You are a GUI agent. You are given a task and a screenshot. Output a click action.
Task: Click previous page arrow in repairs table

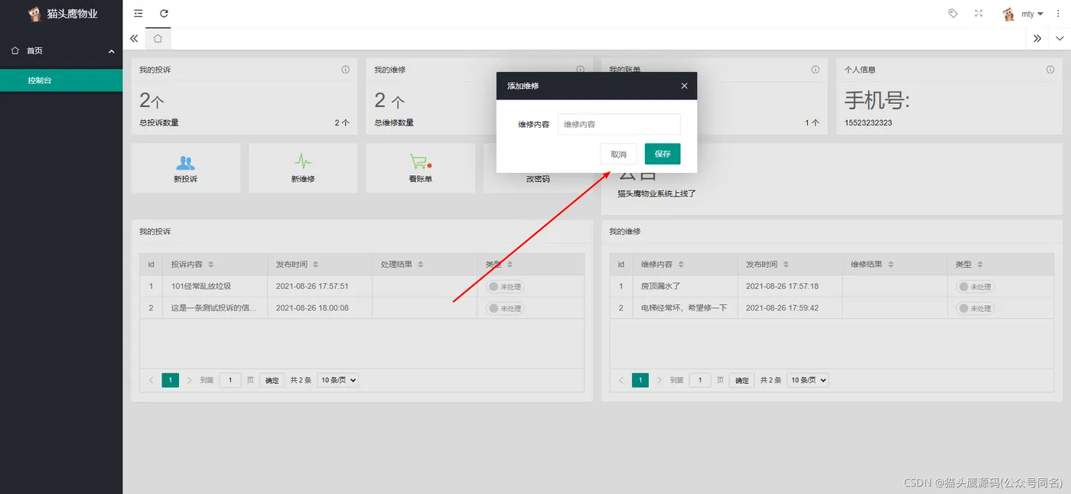(x=621, y=380)
